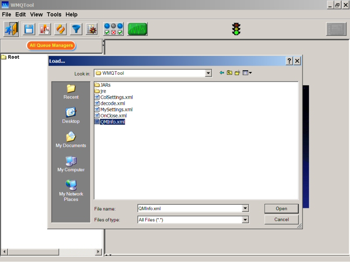Click the Cancel button
Image resolution: width=350 pixels, height=262 pixels.
click(281, 220)
